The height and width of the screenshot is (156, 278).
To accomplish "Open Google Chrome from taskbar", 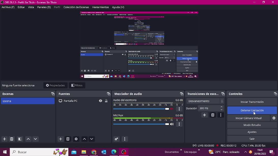I will (94, 152).
